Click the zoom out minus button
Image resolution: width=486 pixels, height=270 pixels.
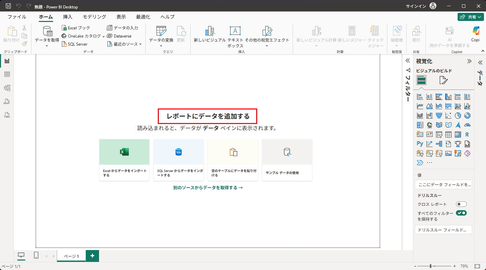tap(415, 266)
